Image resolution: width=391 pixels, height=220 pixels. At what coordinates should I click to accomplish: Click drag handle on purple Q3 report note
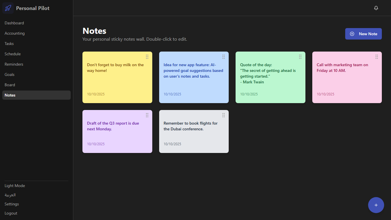pos(147,115)
